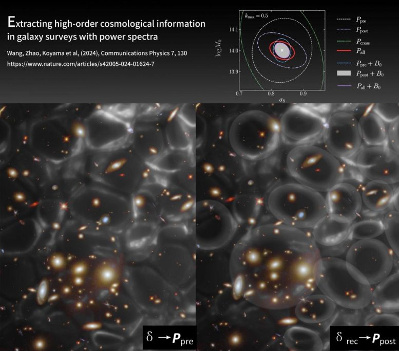Image resolution: width=399 pixels, height=351 pixels.
Task: Click the white cross marker in contour plot
Action: [281, 50]
